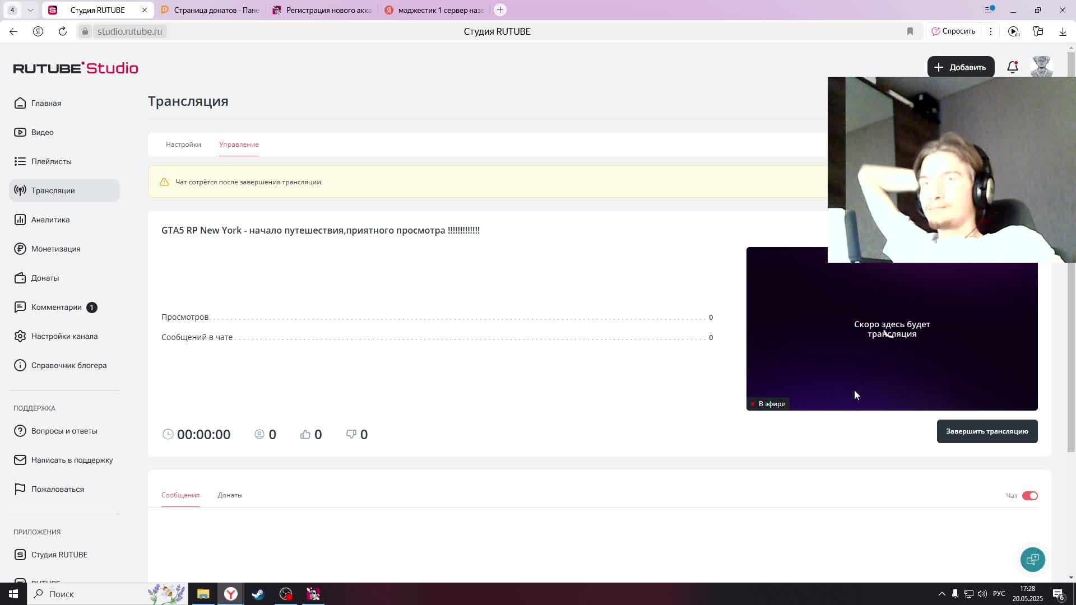Open the profile avatar menu
This screenshot has width=1076, height=605.
(1041, 66)
